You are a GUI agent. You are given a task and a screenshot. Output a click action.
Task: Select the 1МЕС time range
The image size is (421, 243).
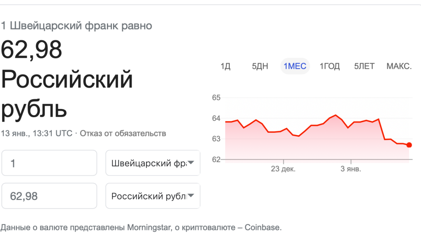[x=295, y=66]
